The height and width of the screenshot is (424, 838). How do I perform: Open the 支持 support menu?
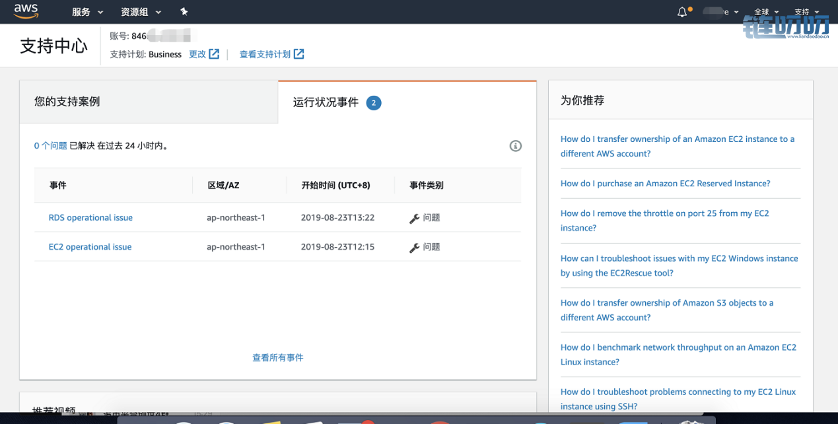(806, 12)
